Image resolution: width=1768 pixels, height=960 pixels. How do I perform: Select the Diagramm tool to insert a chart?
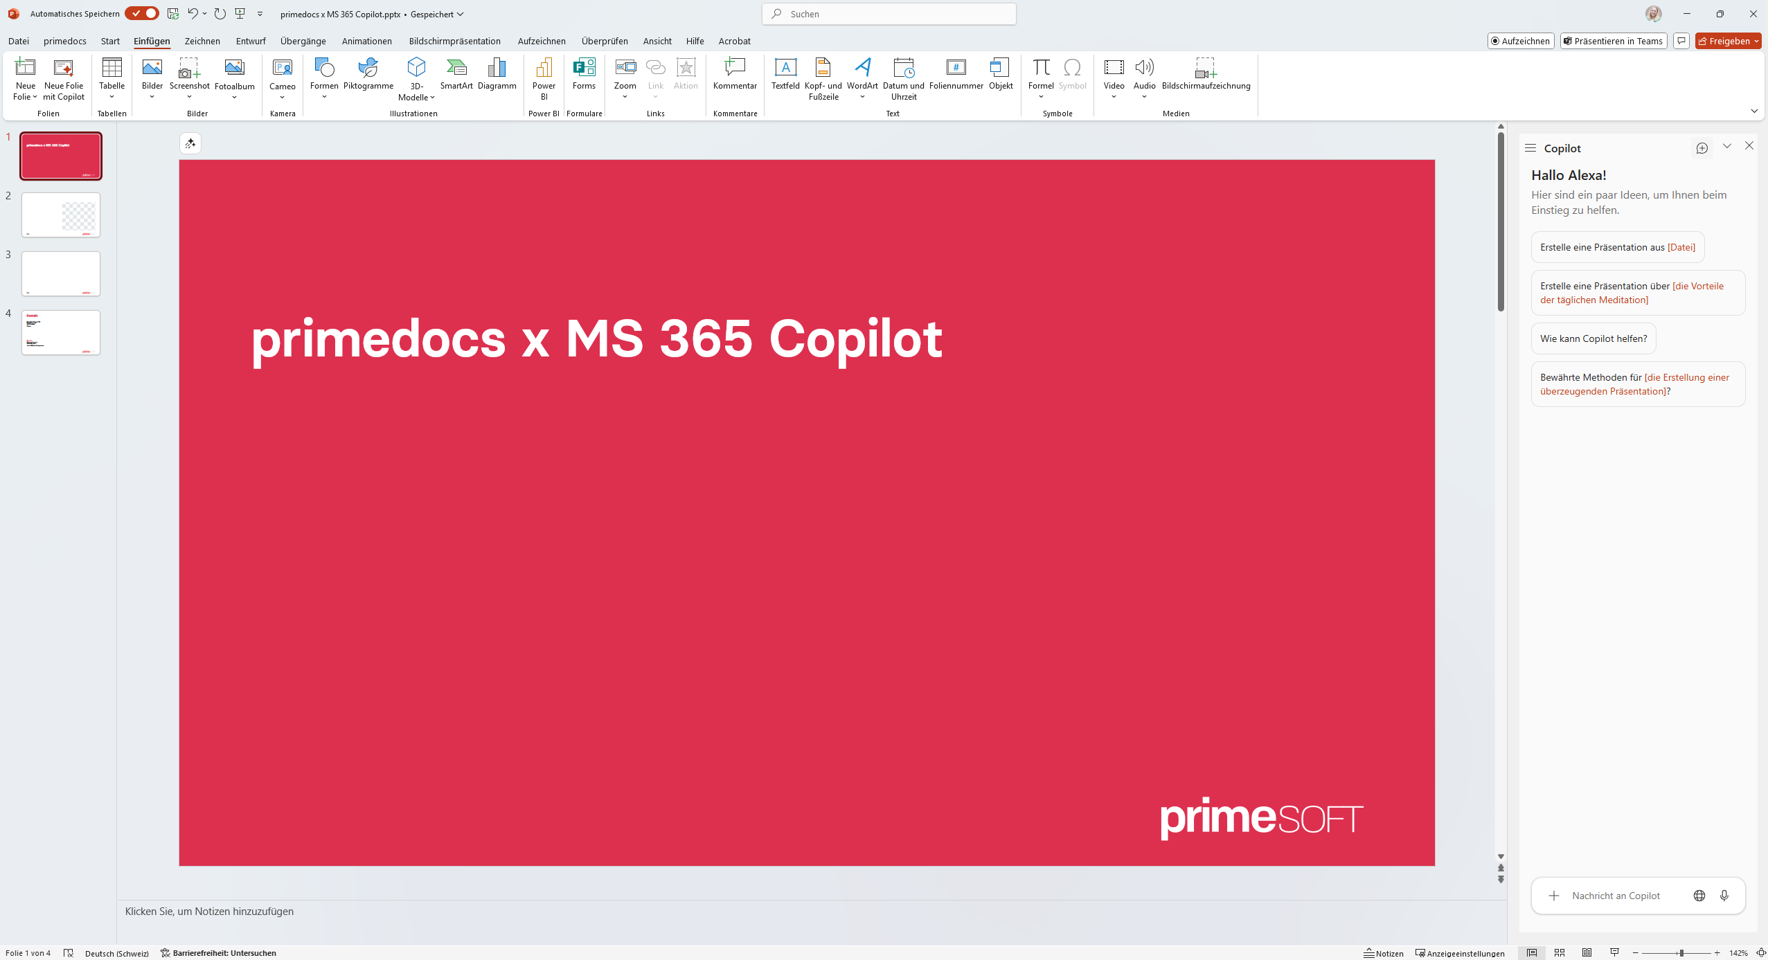[498, 76]
